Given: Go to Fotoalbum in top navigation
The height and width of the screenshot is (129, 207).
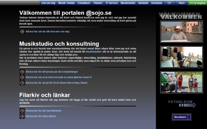Looking at the screenshot, I should (84, 3).
